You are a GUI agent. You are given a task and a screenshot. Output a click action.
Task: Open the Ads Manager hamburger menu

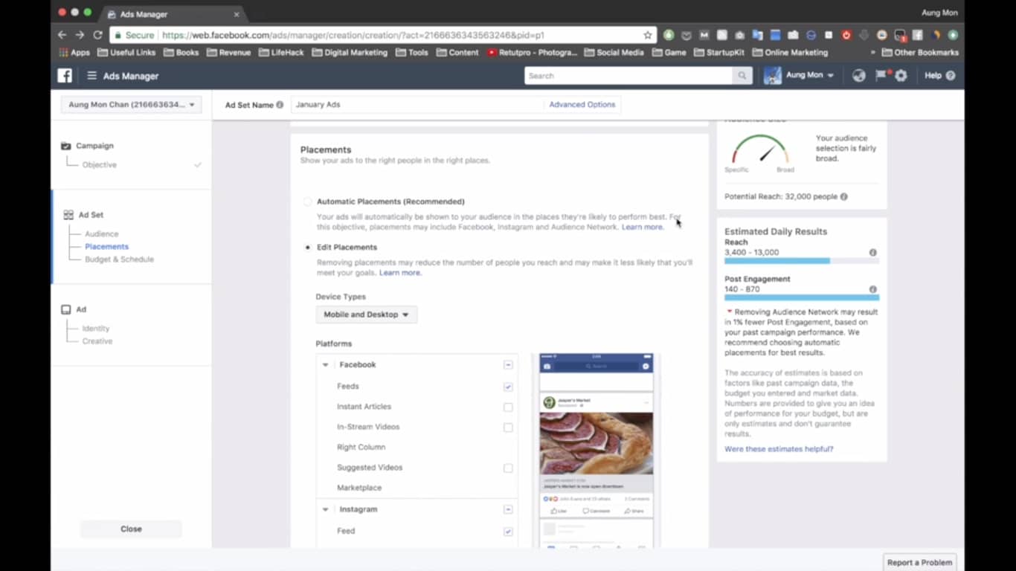(91, 76)
